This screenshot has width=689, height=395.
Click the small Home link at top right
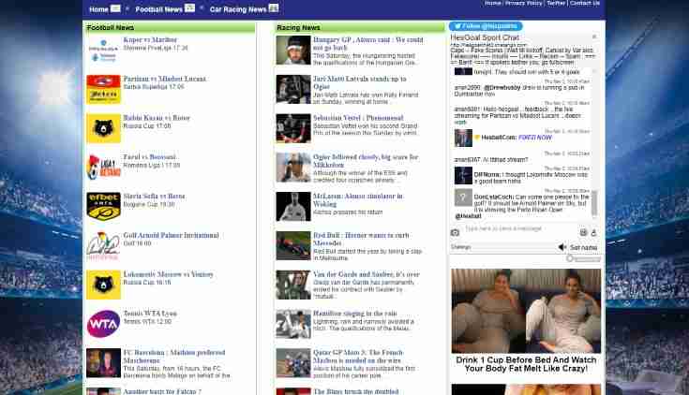pyautogui.click(x=492, y=3)
